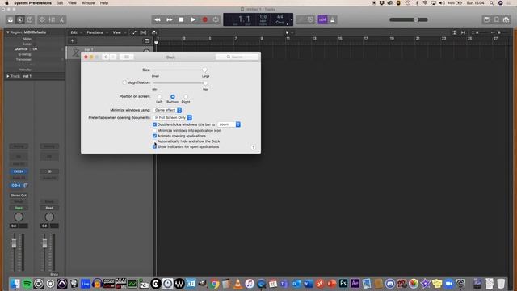Toggle the Cycle button in transport
This screenshot has height=291, width=517.
tap(216, 19)
